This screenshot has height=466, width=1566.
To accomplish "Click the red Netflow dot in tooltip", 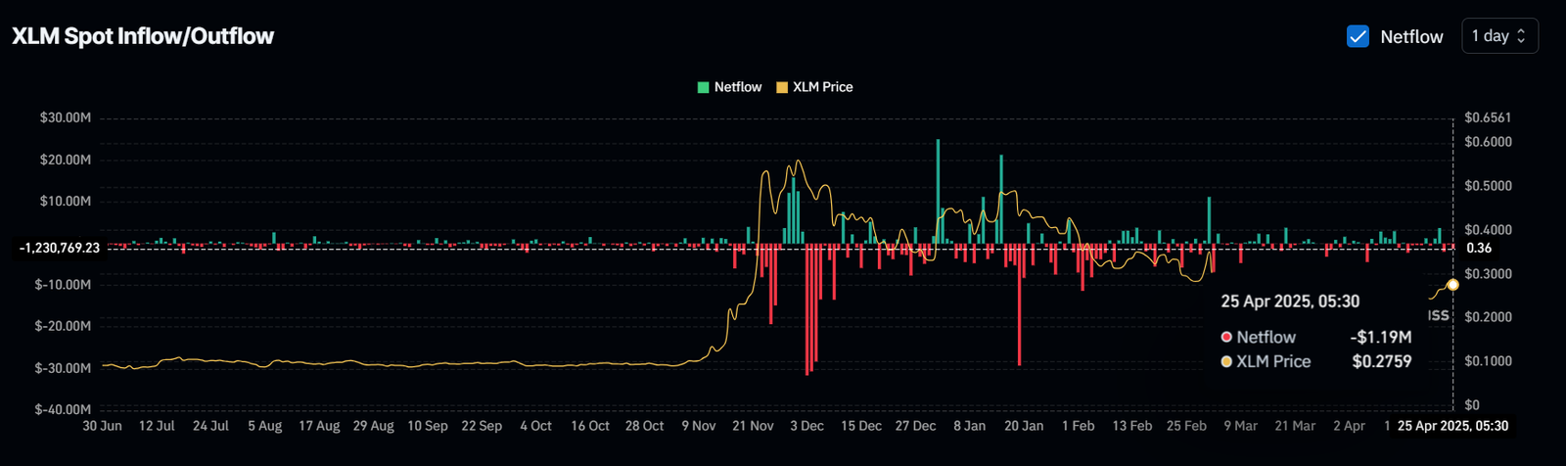I will [1226, 337].
